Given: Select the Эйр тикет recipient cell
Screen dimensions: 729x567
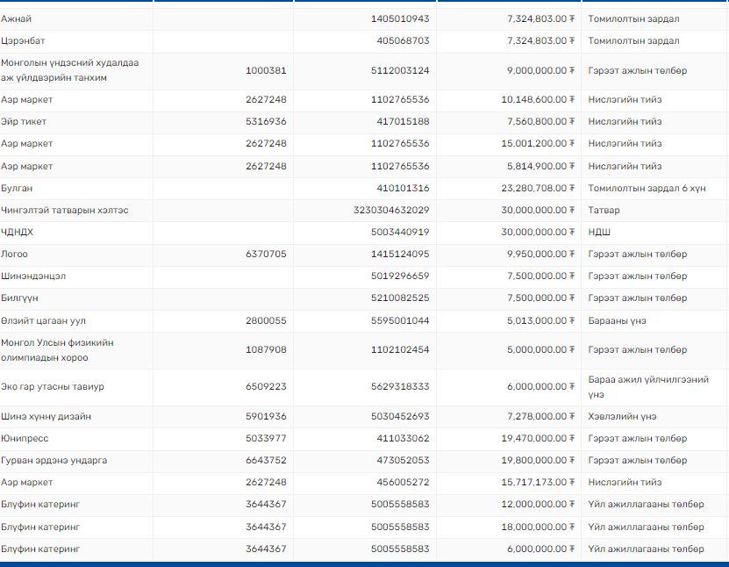Looking at the screenshot, I should click(x=25, y=121).
